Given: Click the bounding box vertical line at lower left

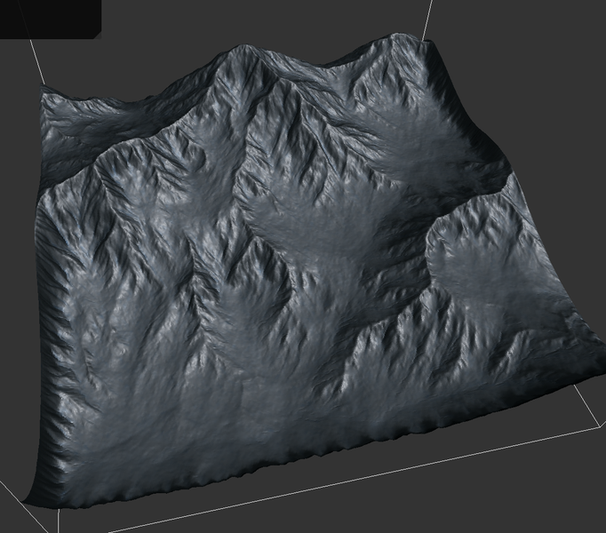Looking at the screenshot, I should pyautogui.click(x=59, y=521).
